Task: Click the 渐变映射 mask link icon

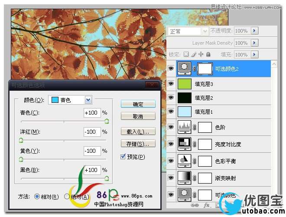Action: [x=195, y=178]
